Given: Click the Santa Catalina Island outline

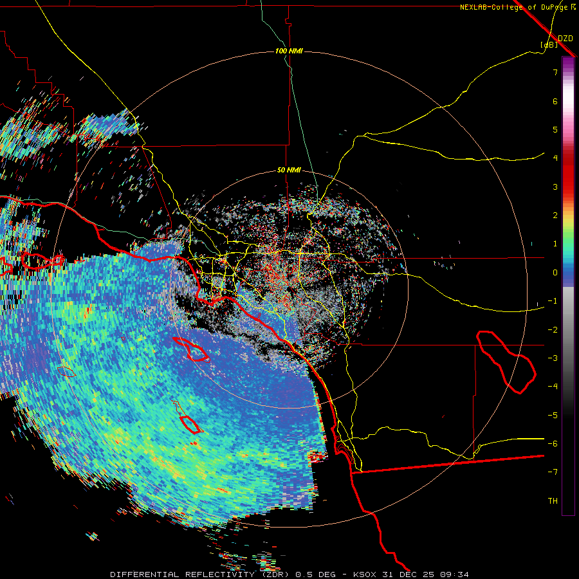Looking at the screenshot, I should click(192, 349).
